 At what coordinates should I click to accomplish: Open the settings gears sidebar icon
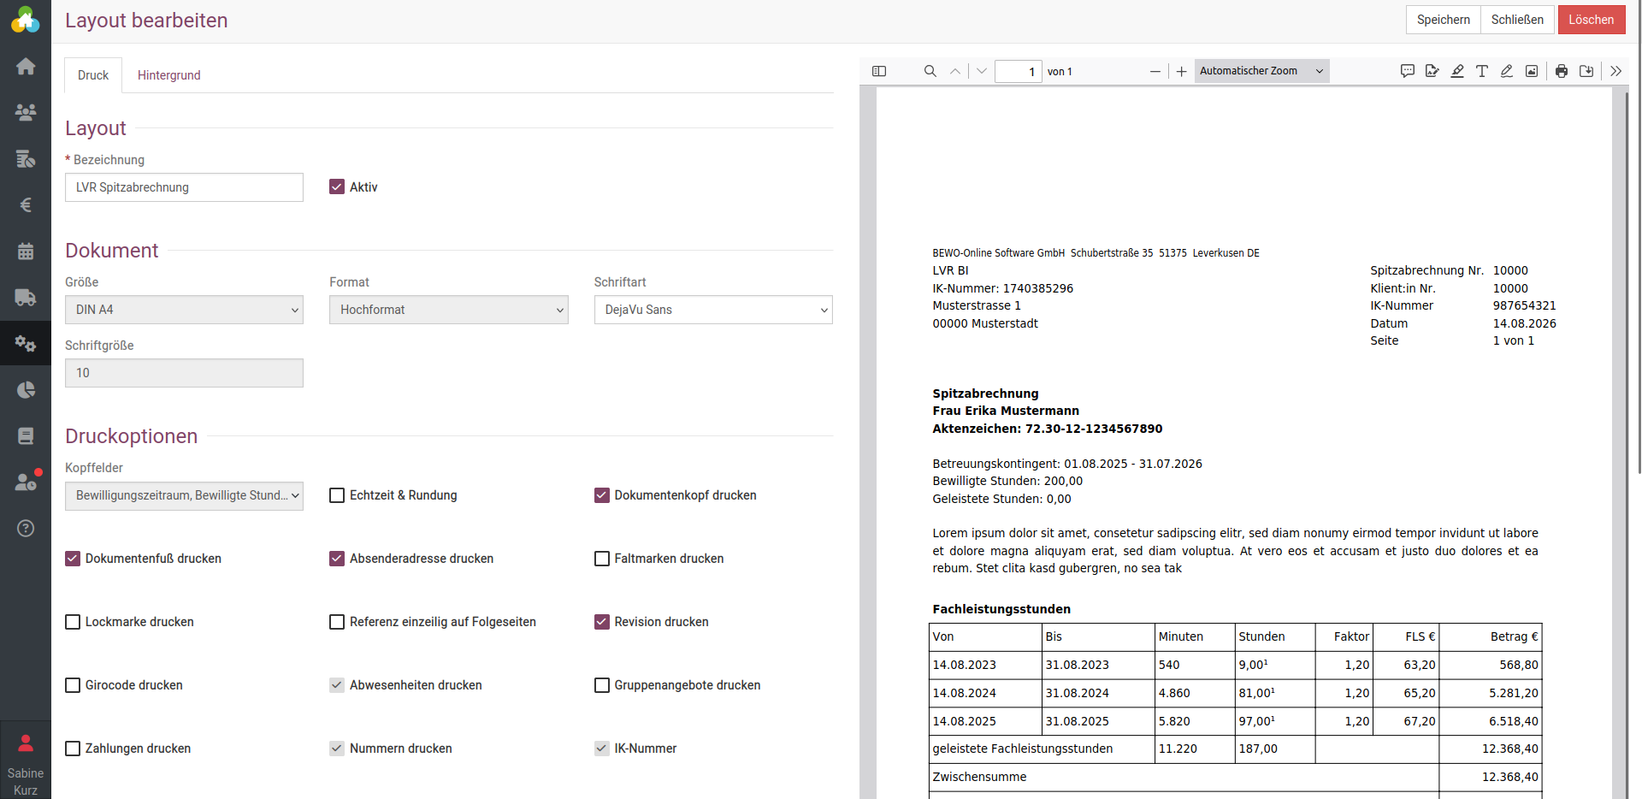(26, 343)
